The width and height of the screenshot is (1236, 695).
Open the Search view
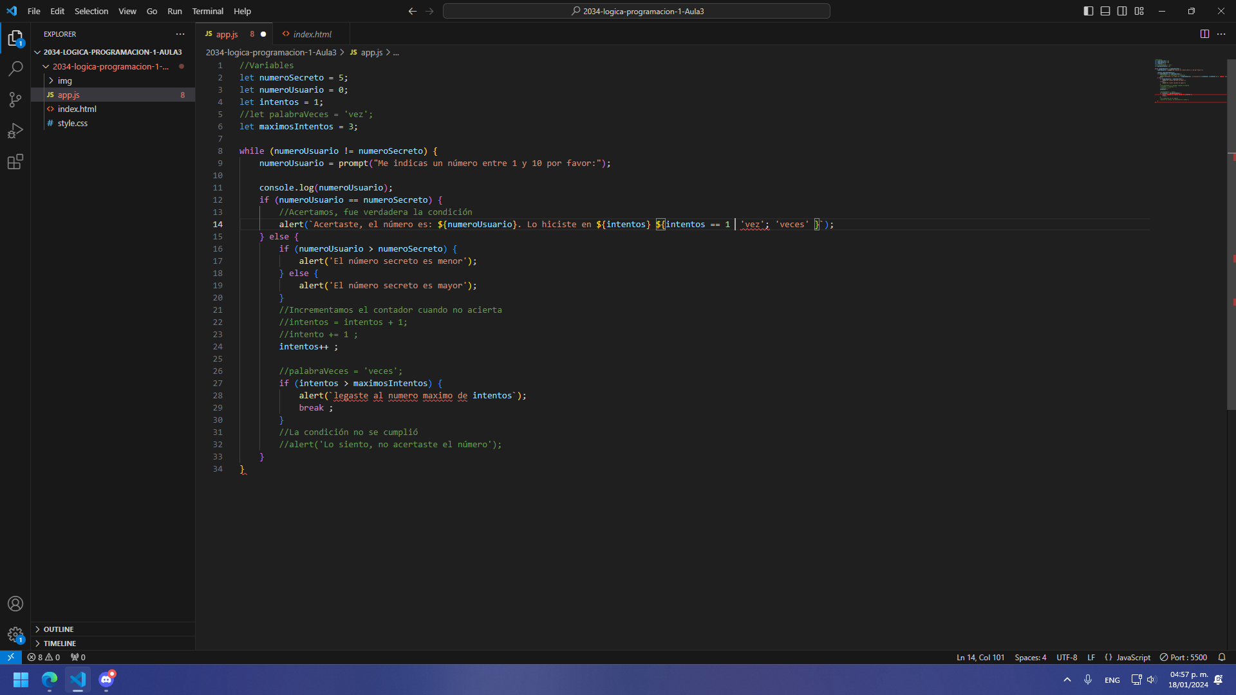pyautogui.click(x=15, y=68)
